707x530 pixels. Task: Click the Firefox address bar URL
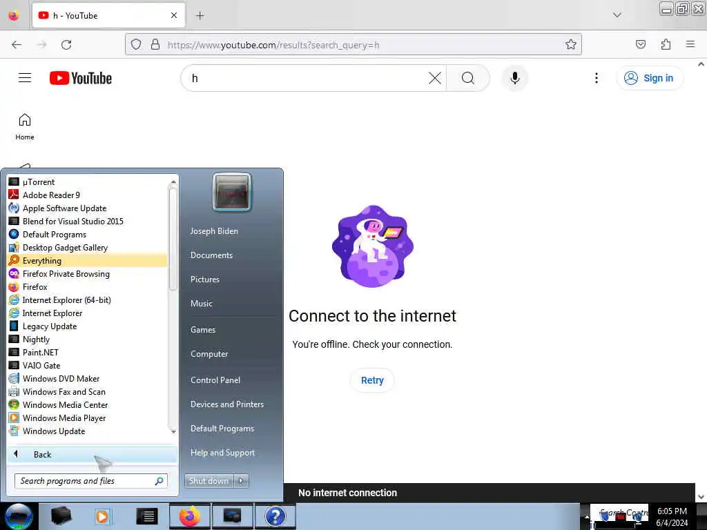coord(273,45)
